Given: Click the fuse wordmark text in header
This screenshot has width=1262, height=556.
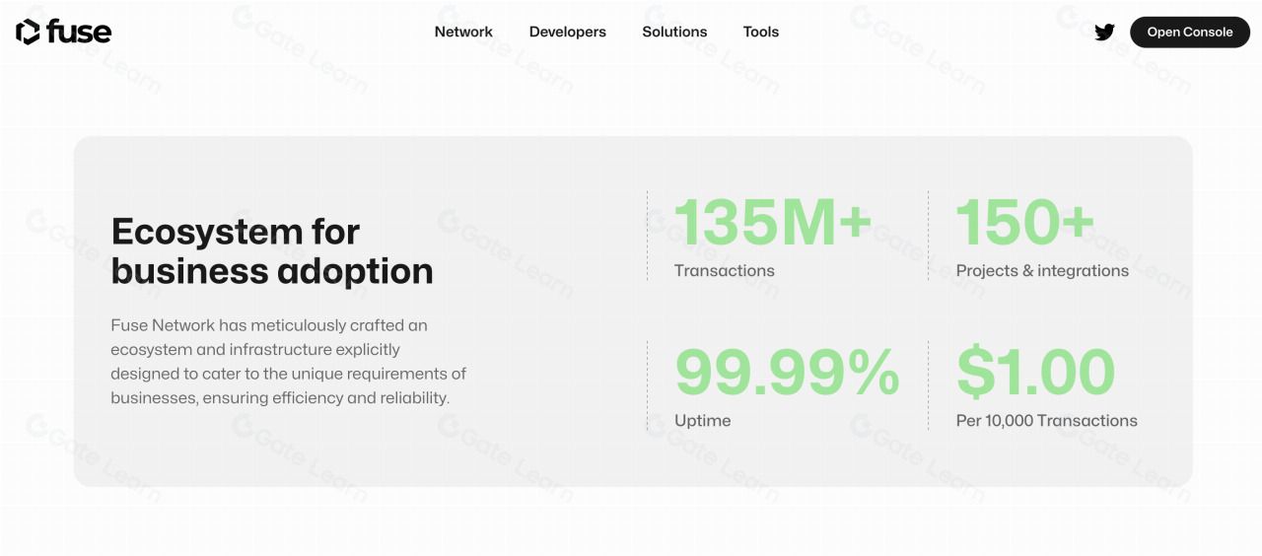Looking at the screenshot, I should [x=79, y=32].
